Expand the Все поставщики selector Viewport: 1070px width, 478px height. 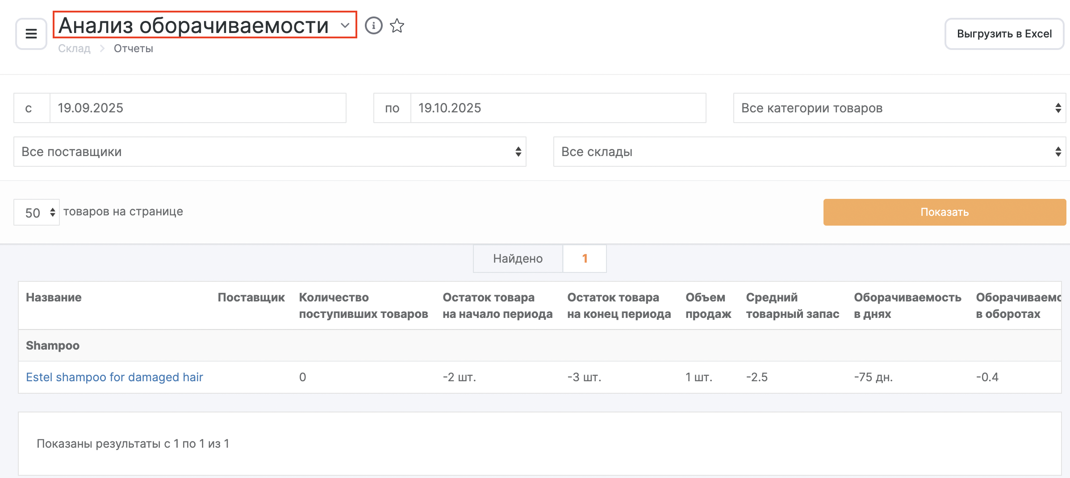point(270,152)
